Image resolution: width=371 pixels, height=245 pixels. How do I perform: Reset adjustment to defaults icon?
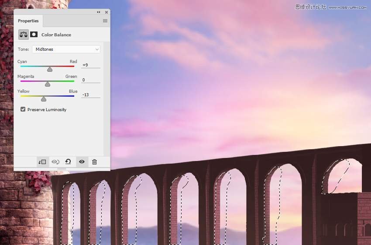(x=68, y=162)
